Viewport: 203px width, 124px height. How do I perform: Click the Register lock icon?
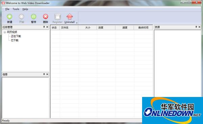(58, 17)
